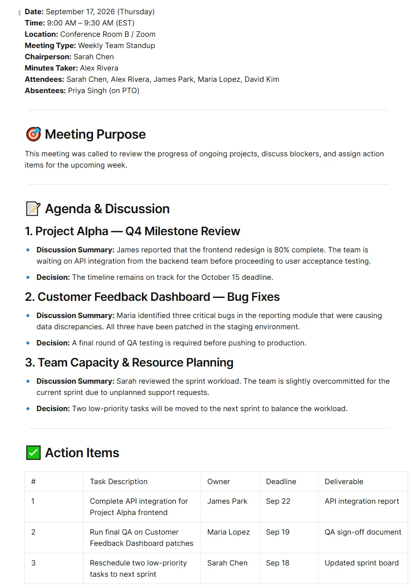Click the Agenda & Discussion heading

(107, 209)
